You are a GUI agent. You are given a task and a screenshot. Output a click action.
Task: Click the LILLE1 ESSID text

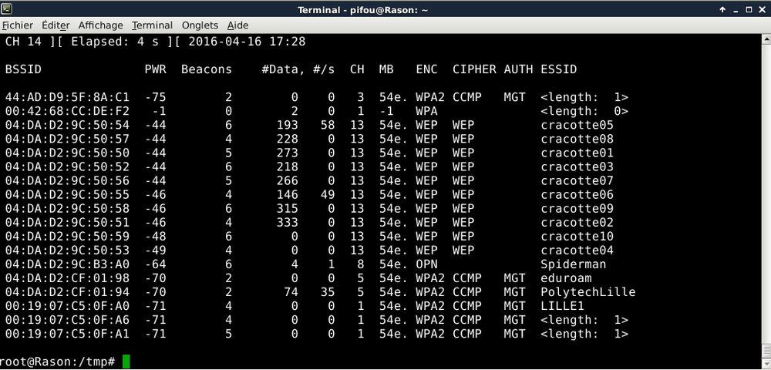pos(563,306)
